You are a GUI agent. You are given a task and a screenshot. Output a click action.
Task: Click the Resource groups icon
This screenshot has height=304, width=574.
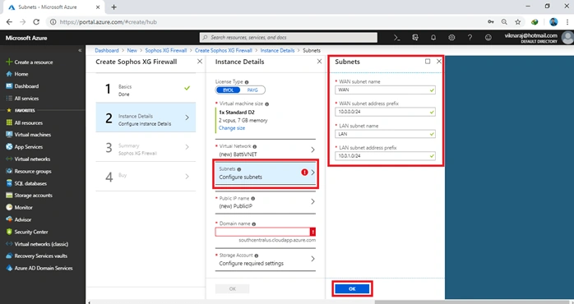pyautogui.click(x=9, y=171)
